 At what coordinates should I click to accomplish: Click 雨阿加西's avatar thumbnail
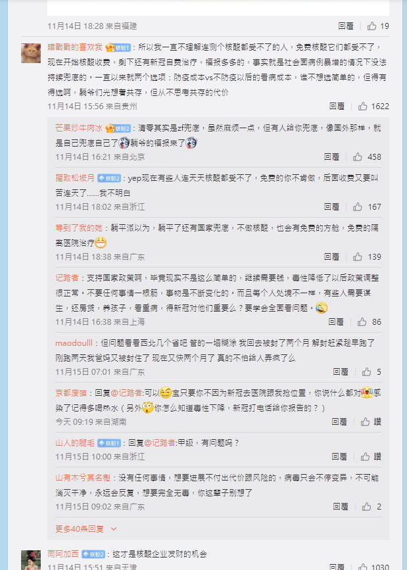click(x=31, y=560)
